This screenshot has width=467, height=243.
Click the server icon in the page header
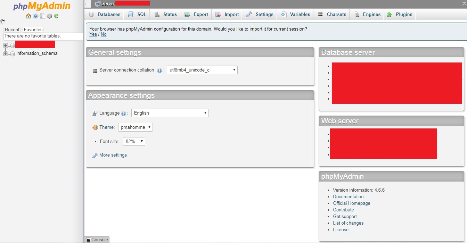pos(98,4)
